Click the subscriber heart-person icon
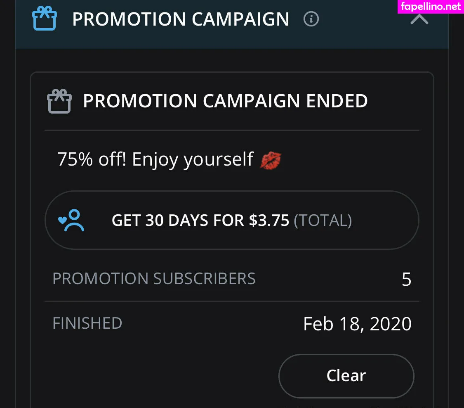 71,220
